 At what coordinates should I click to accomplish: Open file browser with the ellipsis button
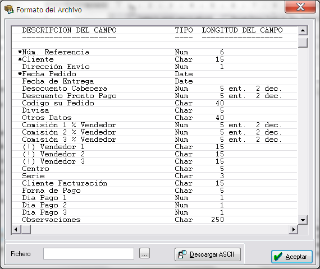coord(144,253)
